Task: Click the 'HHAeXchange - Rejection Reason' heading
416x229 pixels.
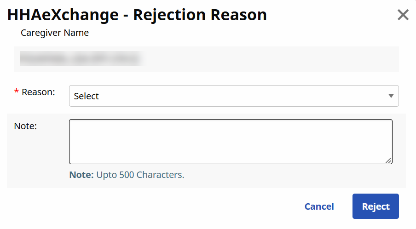Action: point(137,15)
